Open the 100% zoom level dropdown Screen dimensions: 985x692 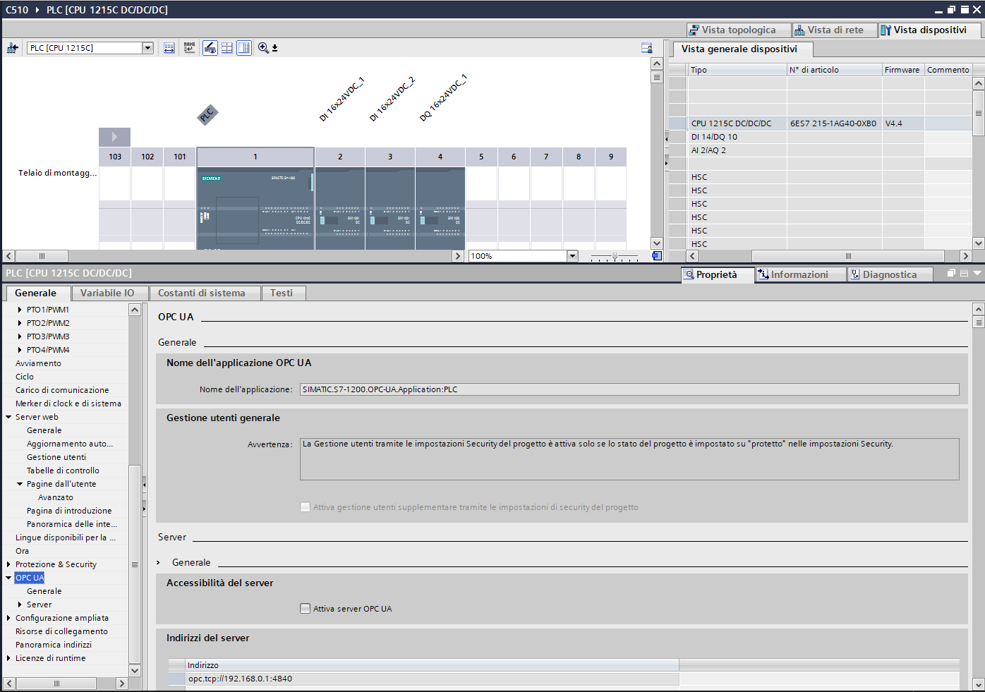573,256
